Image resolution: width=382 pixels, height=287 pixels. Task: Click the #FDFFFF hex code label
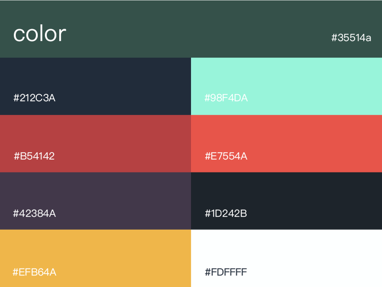pyautogui.click(x=226, y=272)
